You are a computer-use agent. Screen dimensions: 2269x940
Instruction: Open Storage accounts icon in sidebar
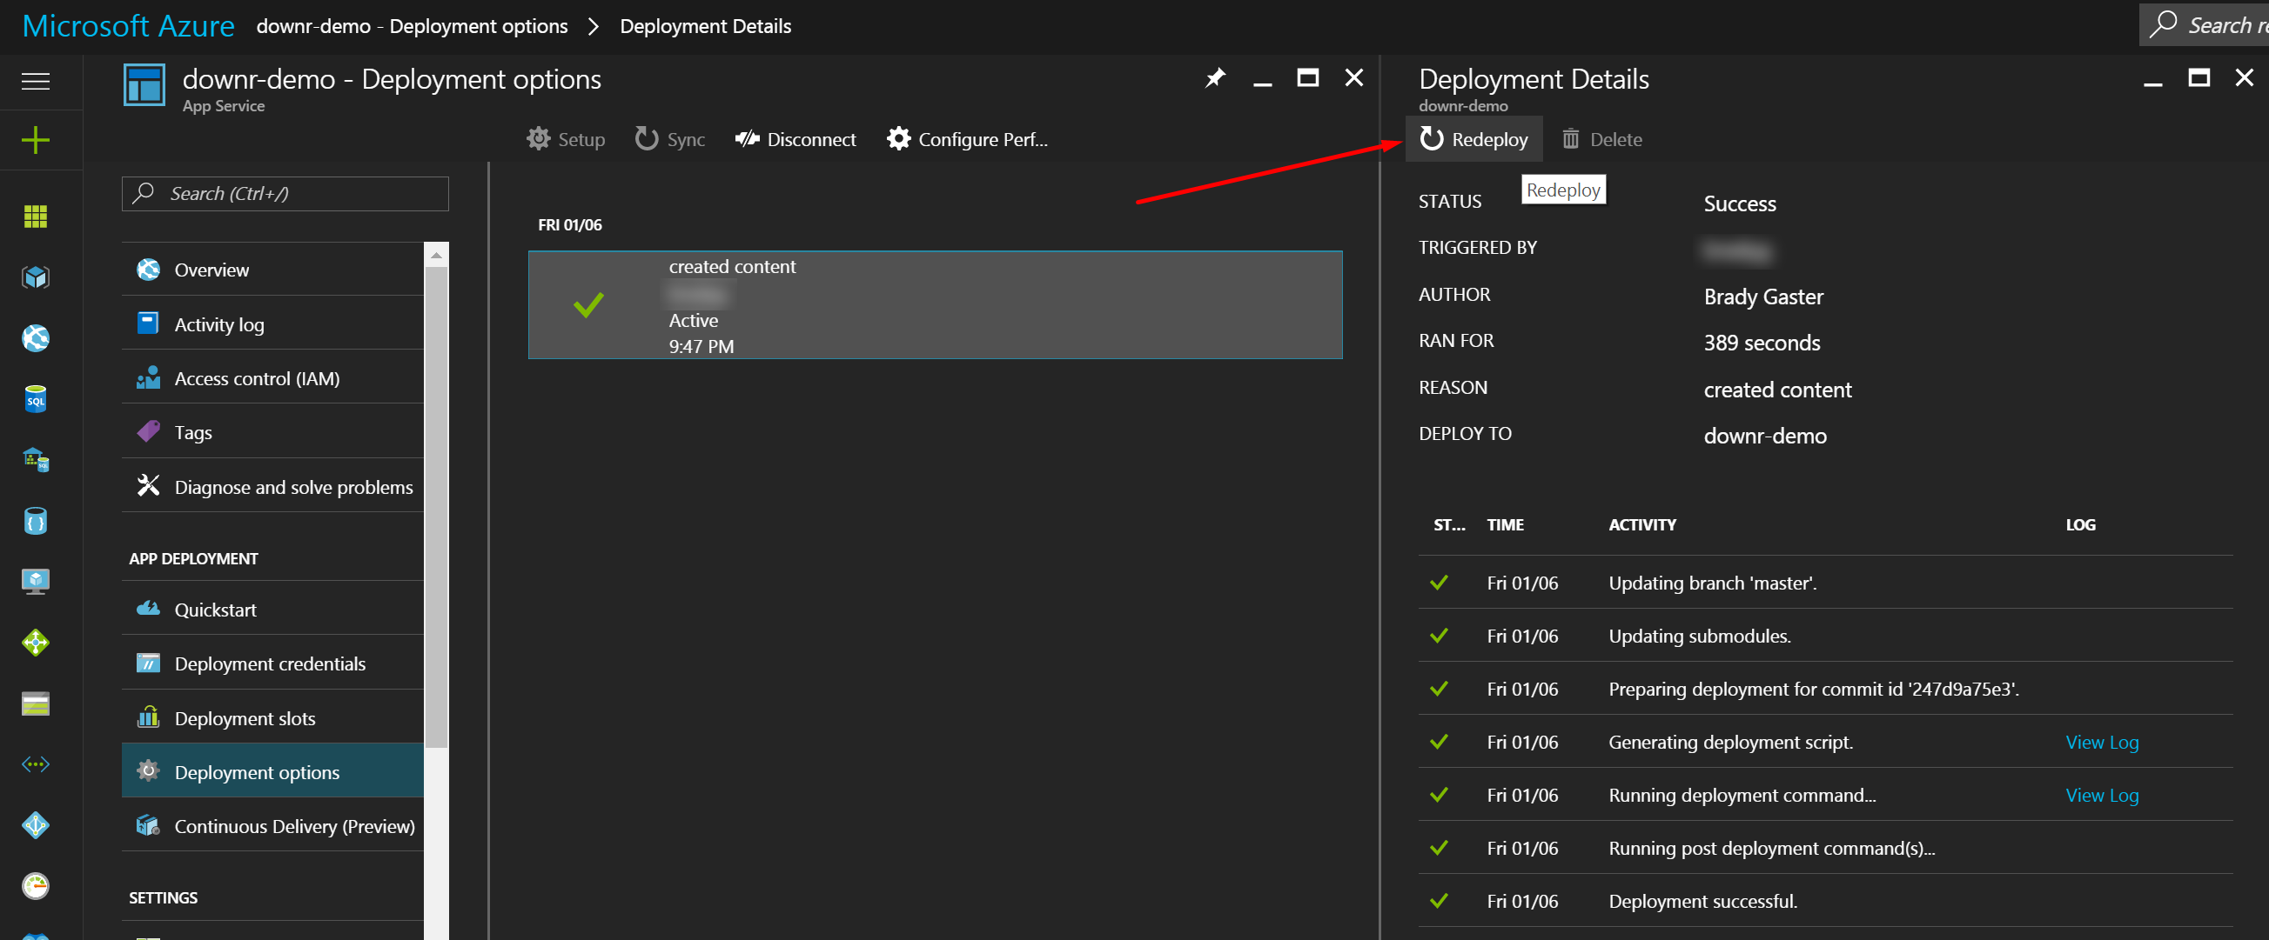pos(35,704)
